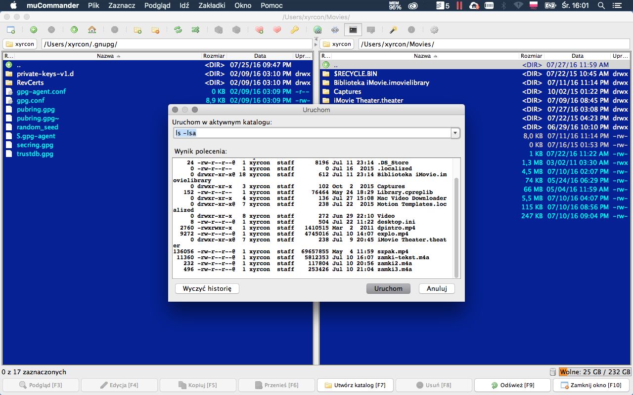Reveal in Finder wand icon
The image size is (633, 395).
coord(394,30)
